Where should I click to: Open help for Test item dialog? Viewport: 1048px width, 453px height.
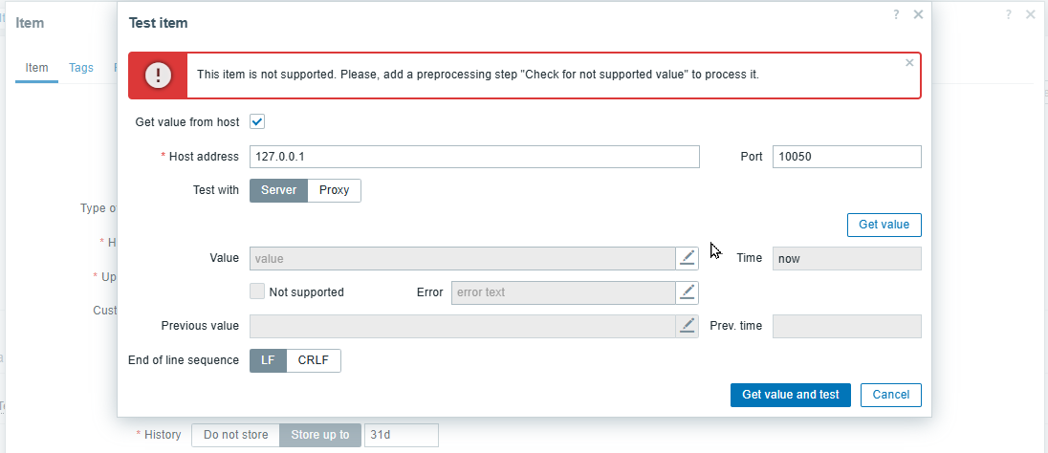[896, 14]
